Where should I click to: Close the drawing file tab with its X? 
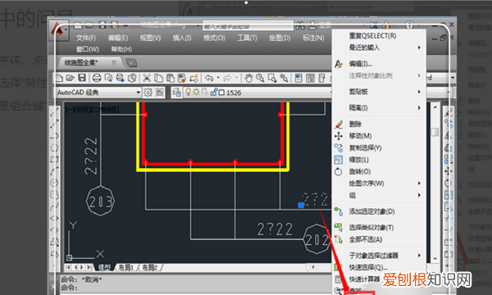tap(114, 62)
